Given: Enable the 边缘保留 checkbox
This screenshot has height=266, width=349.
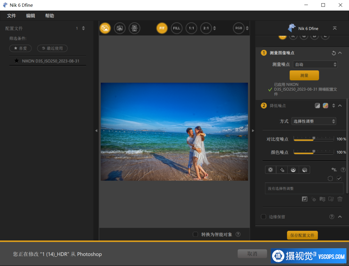Looking at the screenshot, I should pos(263,217).
